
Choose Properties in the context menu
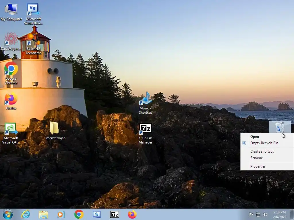point(267,166)
